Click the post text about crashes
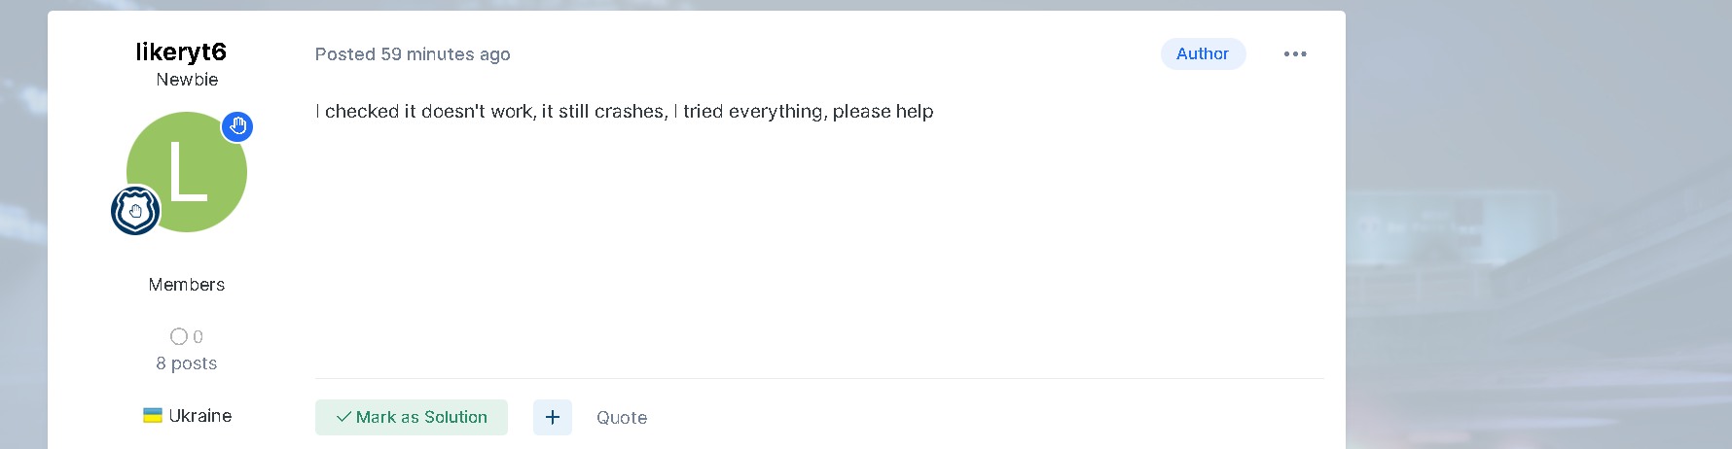Screen dimensions: 1732x449 click(625, 112)
